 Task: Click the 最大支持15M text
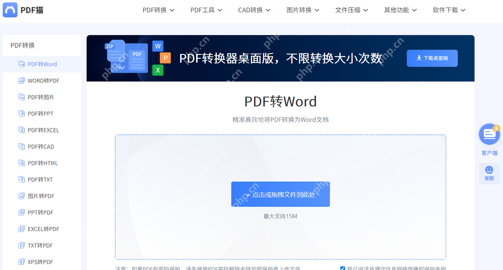[x=280, y=216]
